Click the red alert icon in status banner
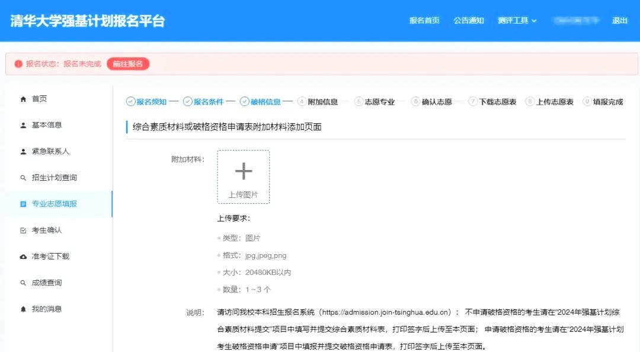Viewport: 640px width, 352px height. pyautogui.click(x=18, y=63)
